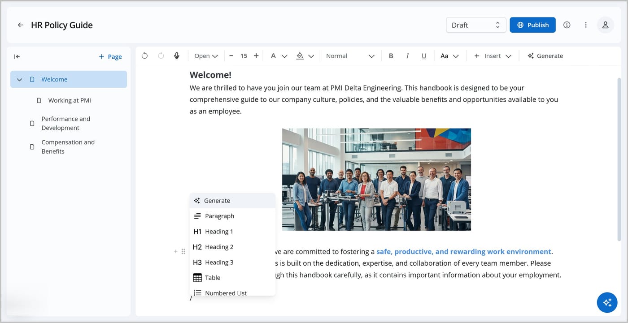
Task: Click the undo arrow icon
Action: pos(144,56)
